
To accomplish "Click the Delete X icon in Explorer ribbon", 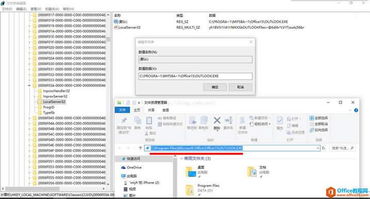I will coord(217,120).
